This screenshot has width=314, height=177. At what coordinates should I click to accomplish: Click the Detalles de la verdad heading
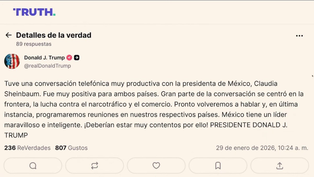(x=54, y=35)
